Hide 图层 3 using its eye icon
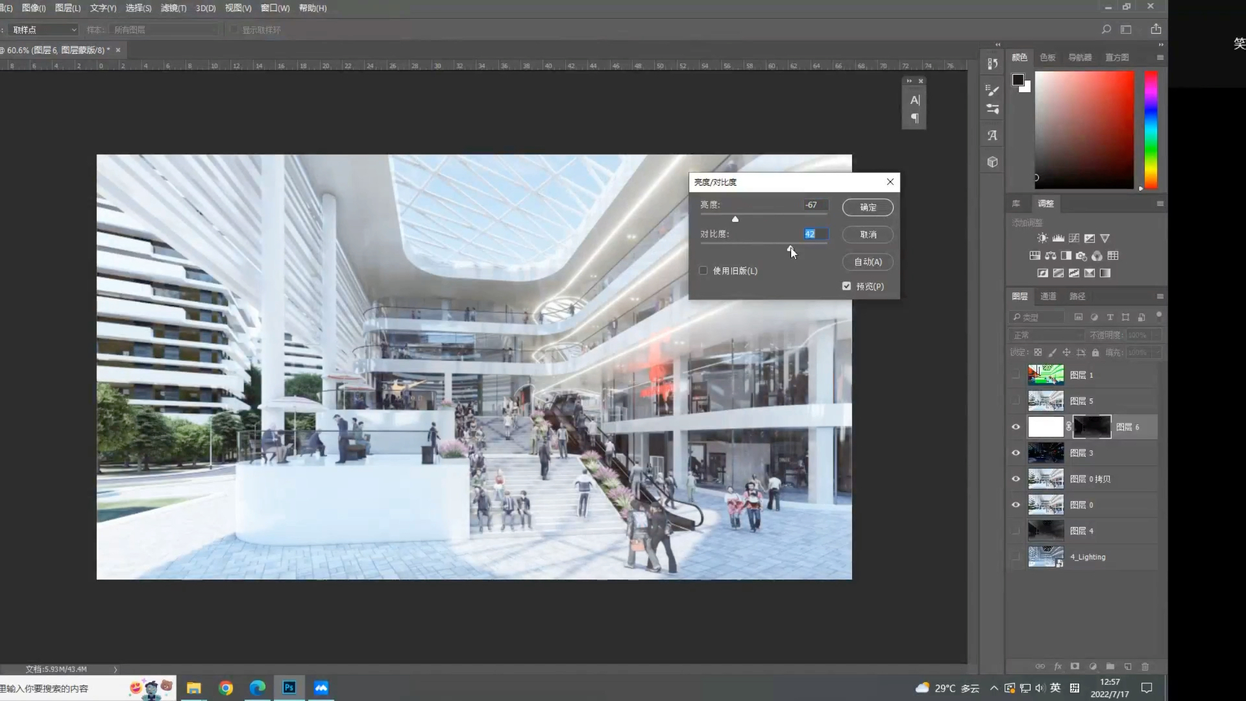The height and width of the screenshot is (701, 1246). click(1016, 453)
